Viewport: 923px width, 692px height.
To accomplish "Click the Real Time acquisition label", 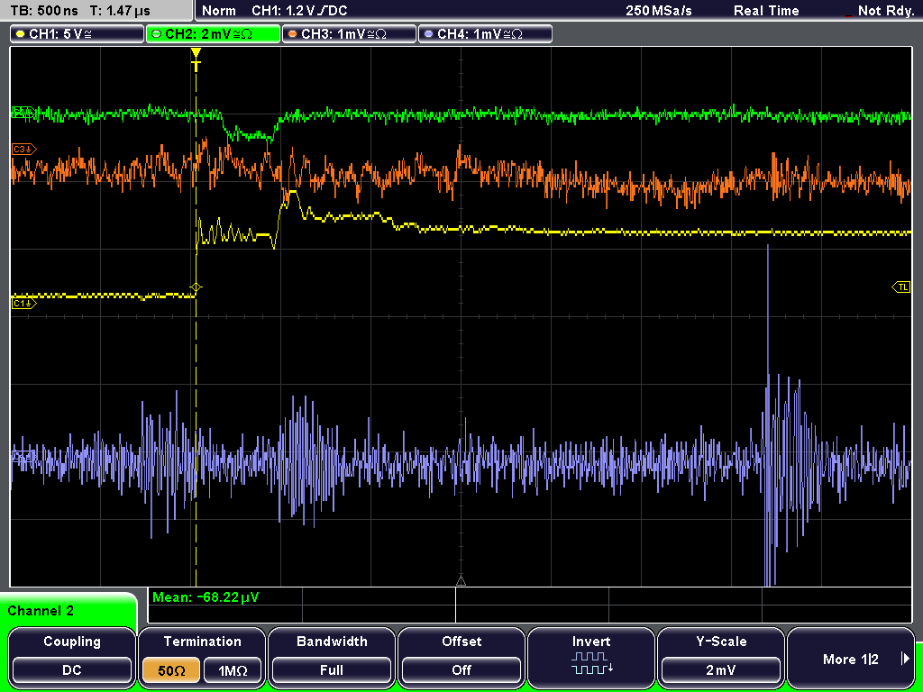I will click(x=766, y=11).
